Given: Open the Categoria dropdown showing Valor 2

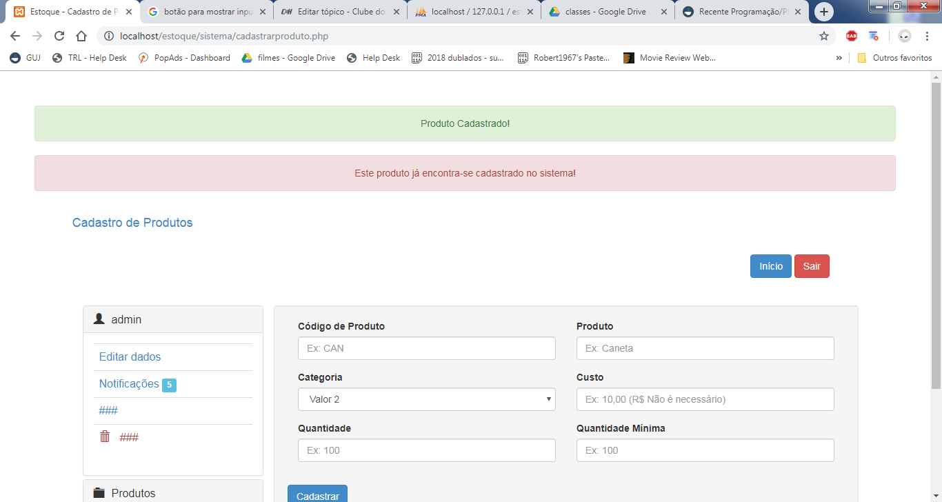Looking at the screenshot, I should 427,399.
